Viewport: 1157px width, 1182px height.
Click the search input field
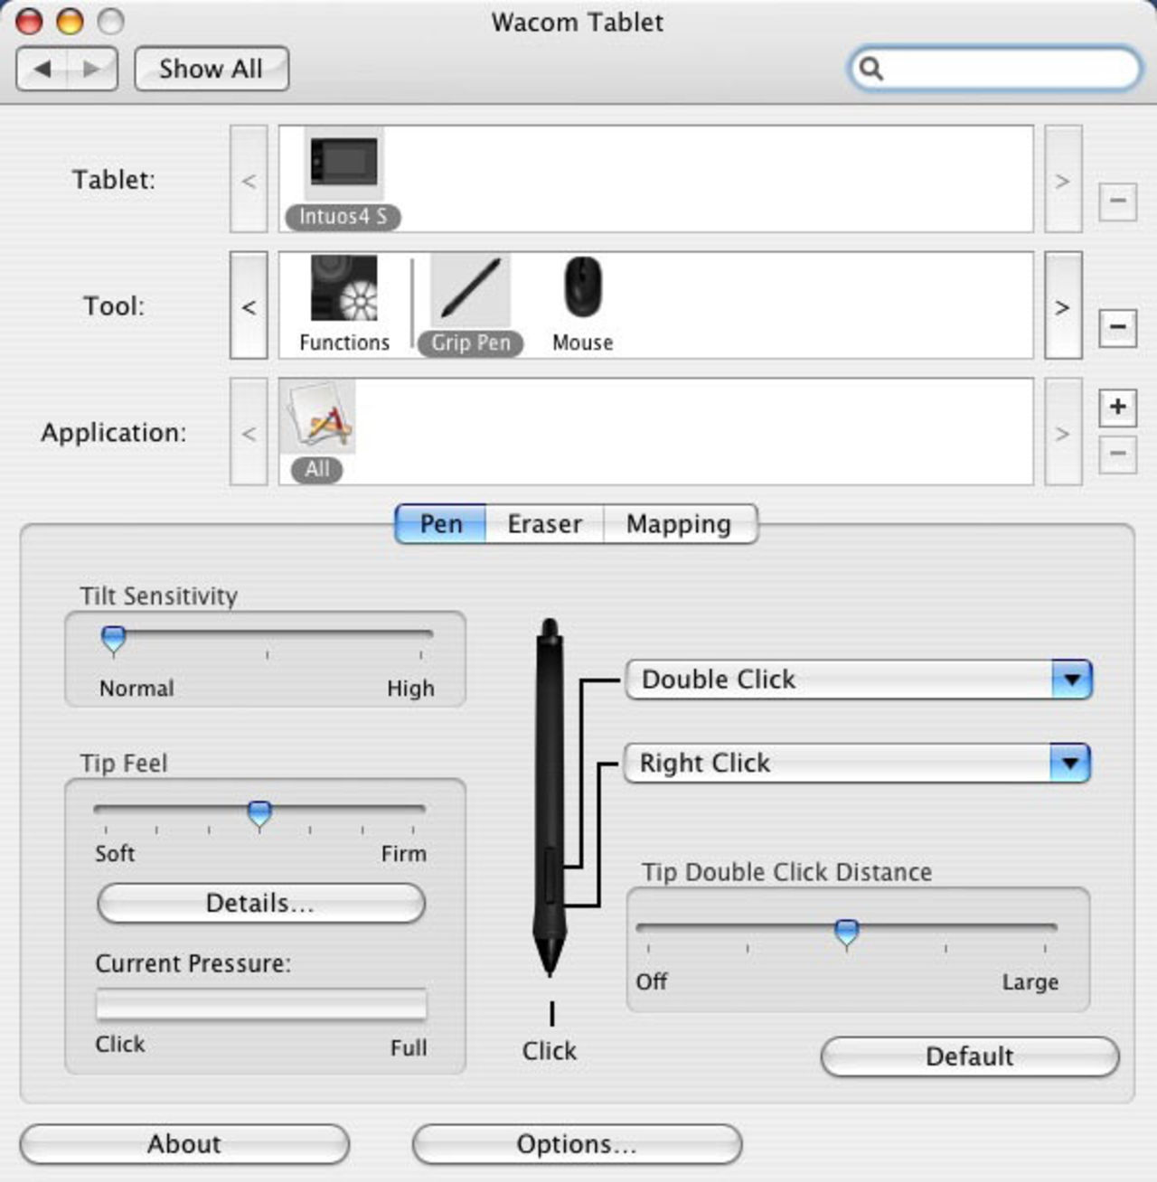coord(995,69)
